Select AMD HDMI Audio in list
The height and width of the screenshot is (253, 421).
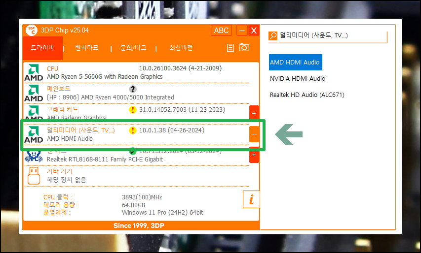click(295, 63)
